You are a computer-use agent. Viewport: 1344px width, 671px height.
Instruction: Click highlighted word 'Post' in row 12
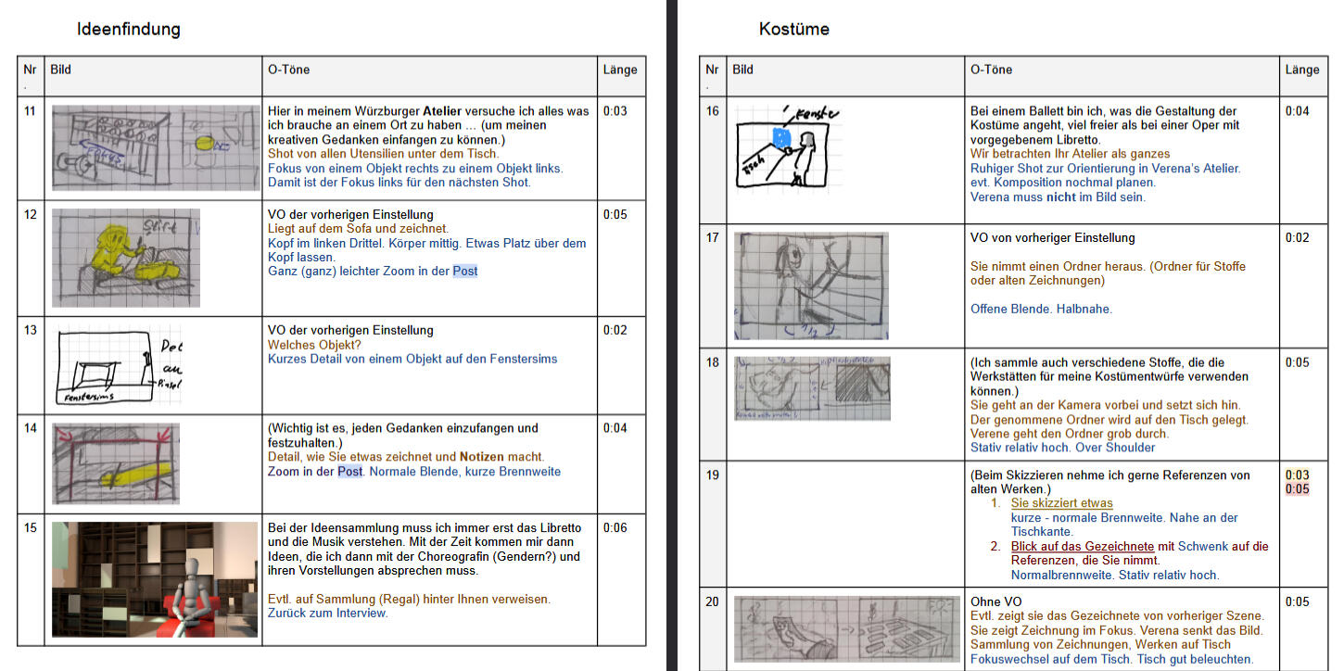click(464, 272)
